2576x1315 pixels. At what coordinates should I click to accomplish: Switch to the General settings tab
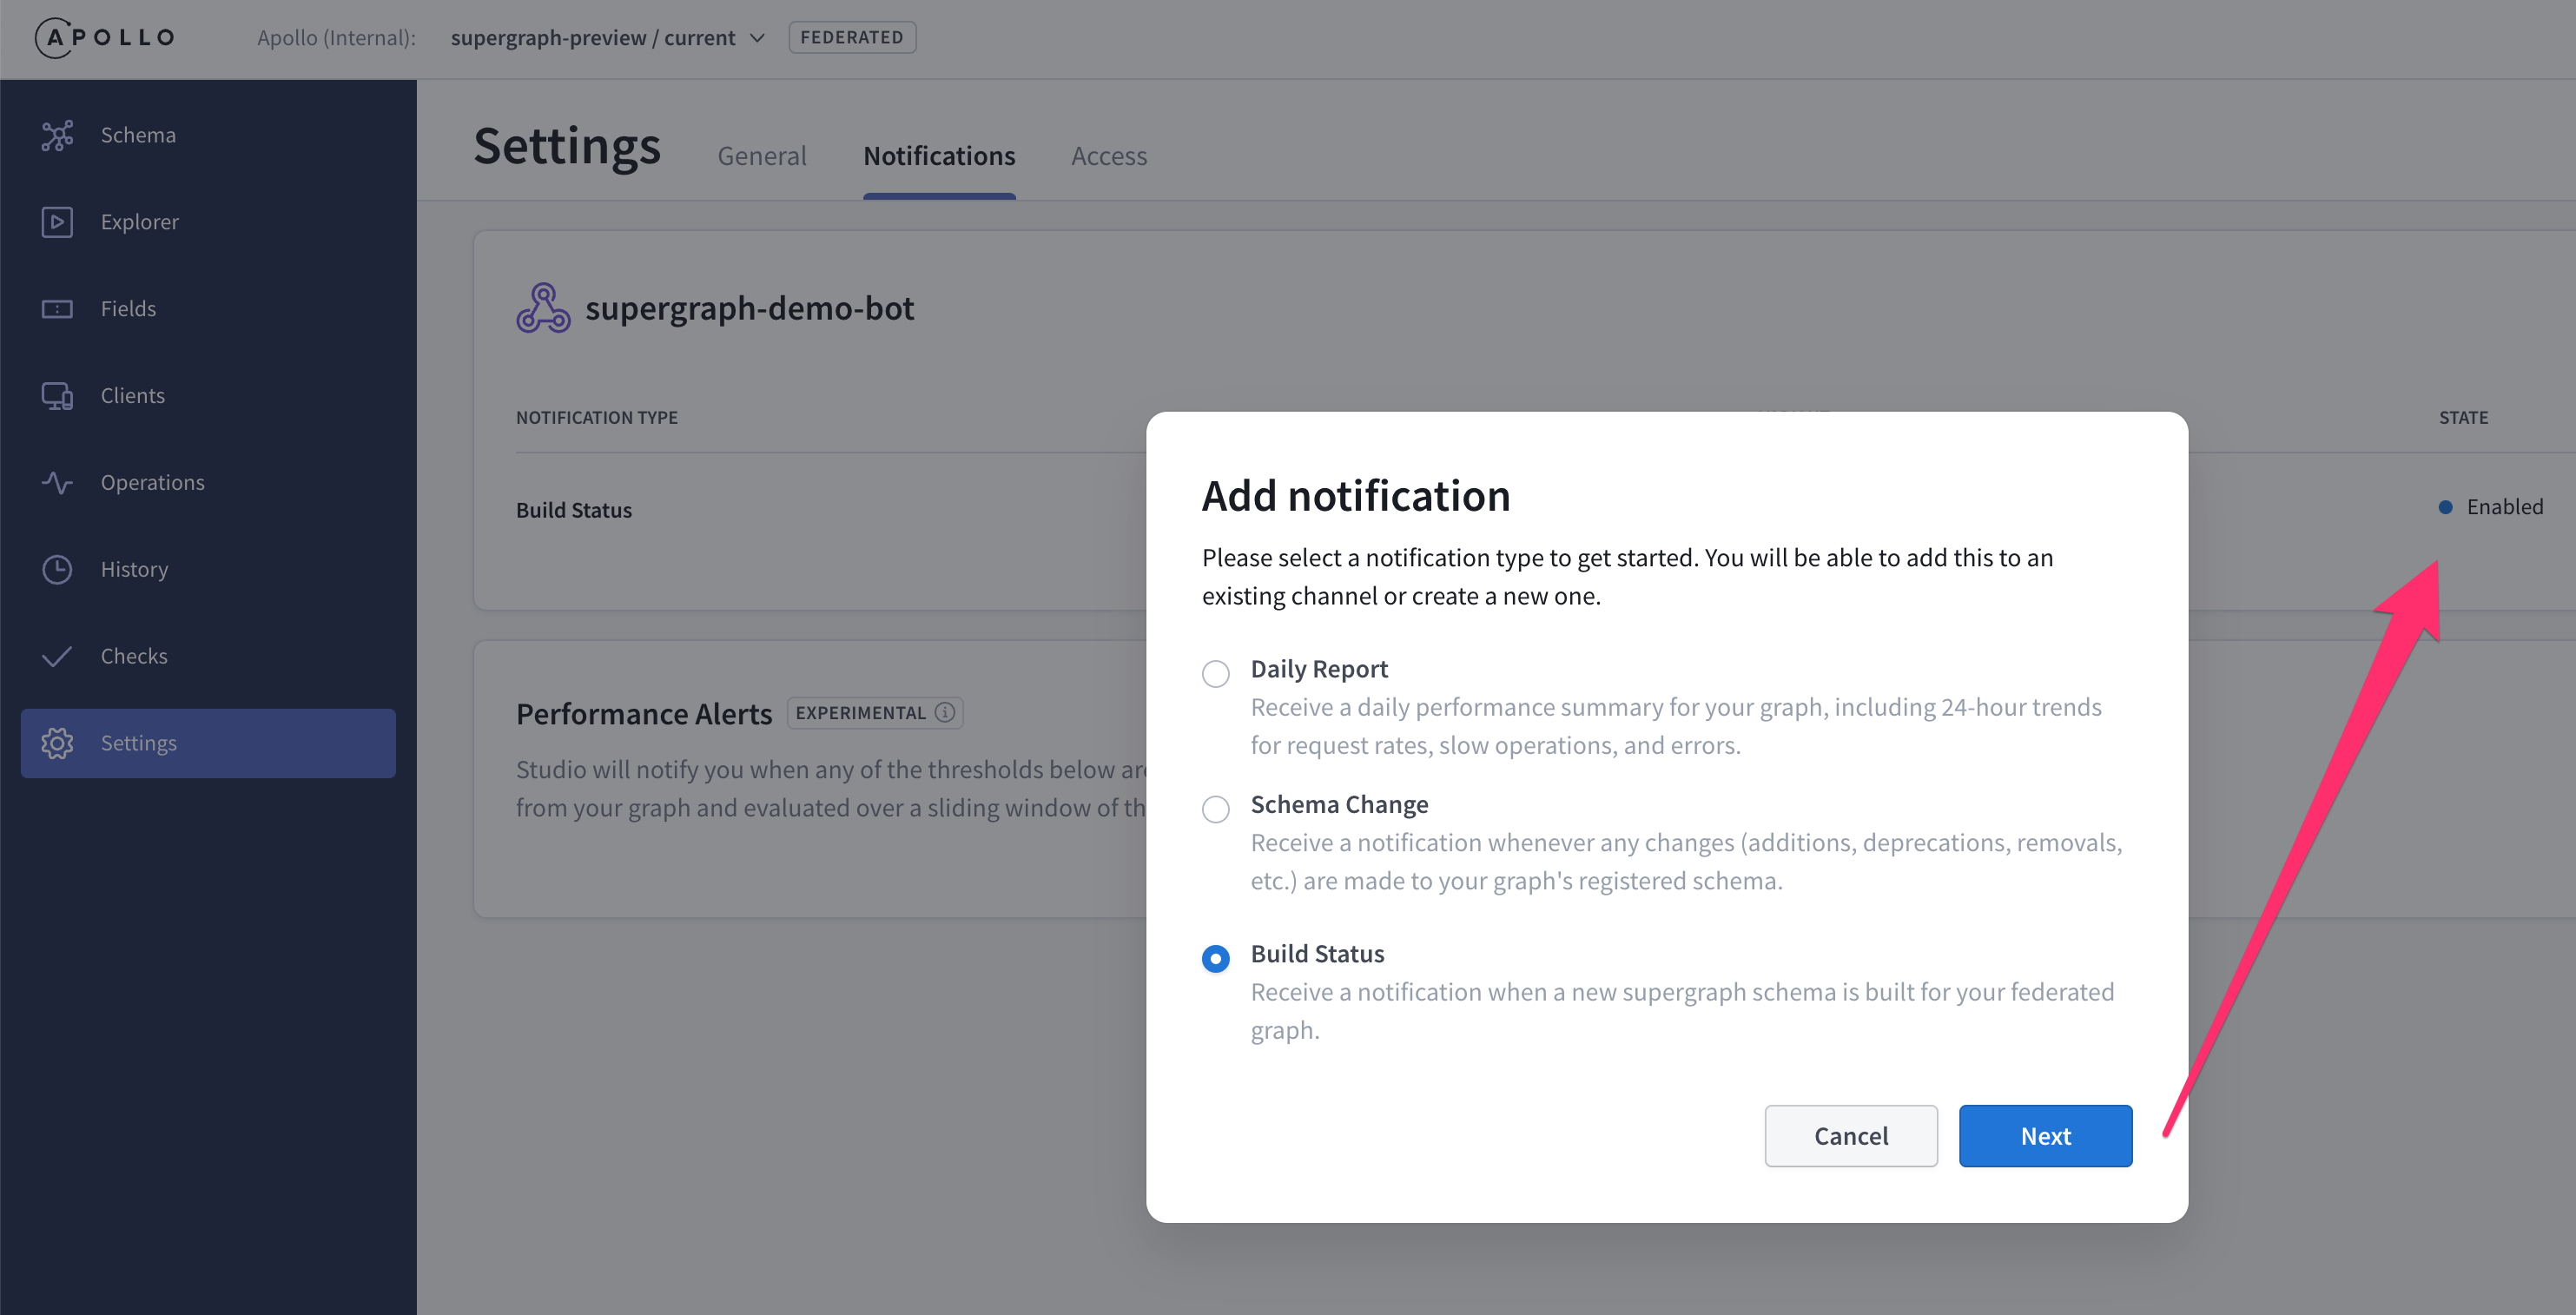coord(762,155)
